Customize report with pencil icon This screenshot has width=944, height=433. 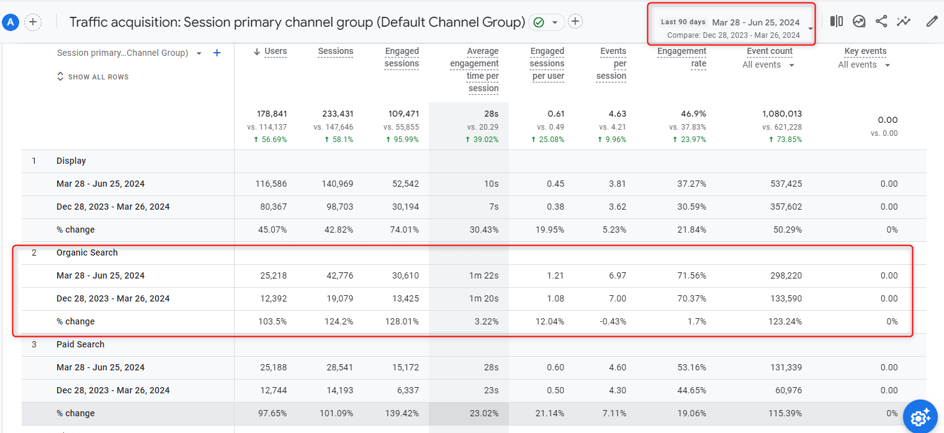click(x=932, y=22)
